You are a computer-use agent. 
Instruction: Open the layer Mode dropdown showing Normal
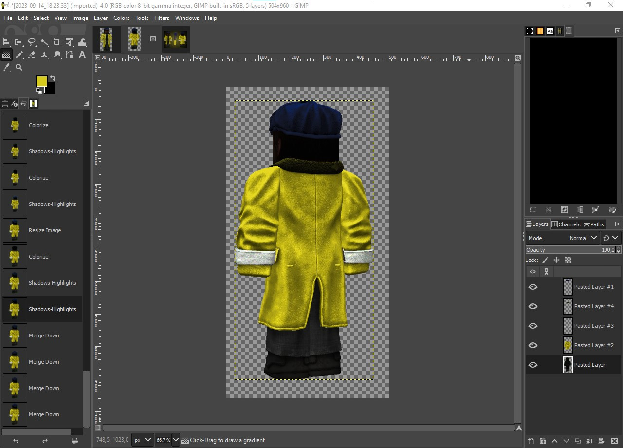click(x=563, y=238)
